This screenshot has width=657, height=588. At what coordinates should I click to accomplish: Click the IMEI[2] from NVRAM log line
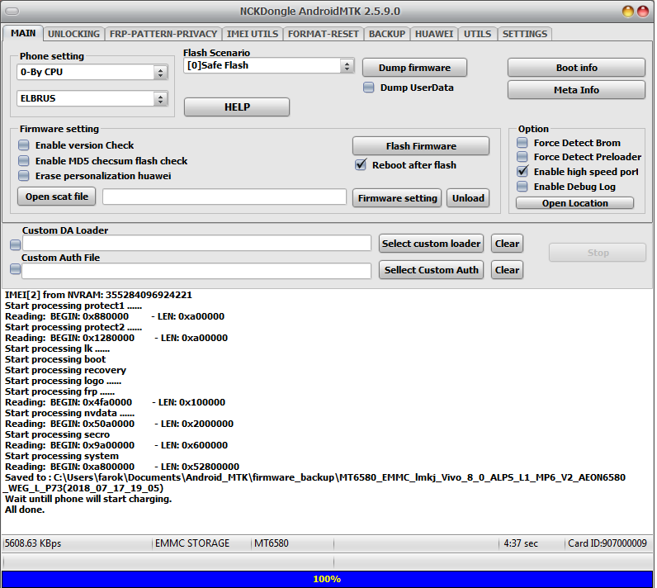[x=98, y=295]
